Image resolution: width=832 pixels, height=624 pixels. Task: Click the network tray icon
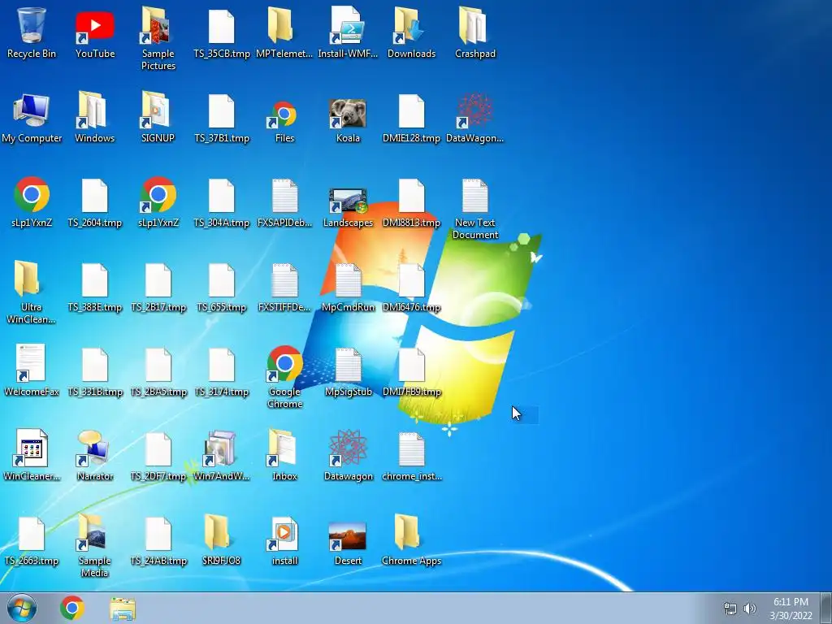(x=730, y=609)
